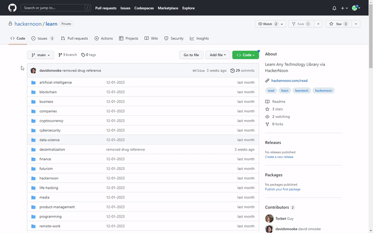The image size is (373, 233).
Task: Click the Go to file button
Action: (191, 55)
